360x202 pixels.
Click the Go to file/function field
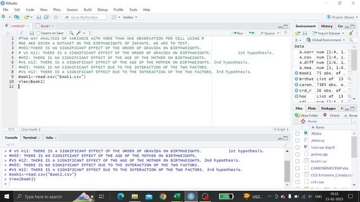[x=84, y=17]
